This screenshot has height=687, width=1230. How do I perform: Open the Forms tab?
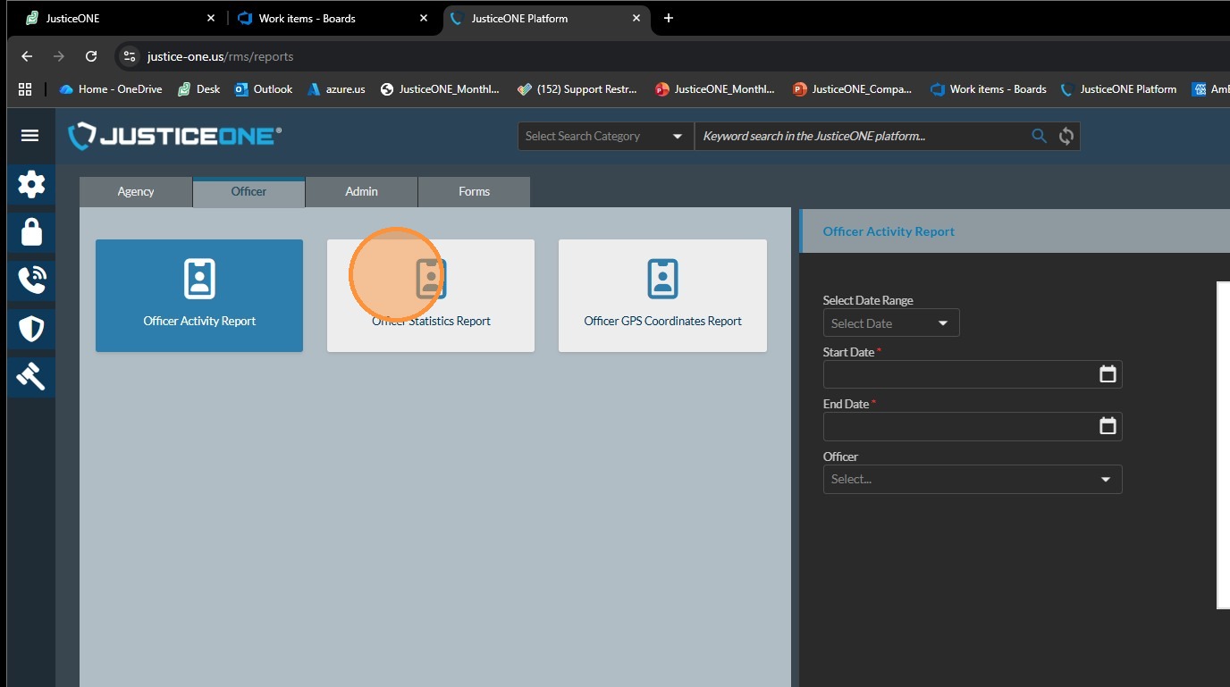tap(474, 191)
